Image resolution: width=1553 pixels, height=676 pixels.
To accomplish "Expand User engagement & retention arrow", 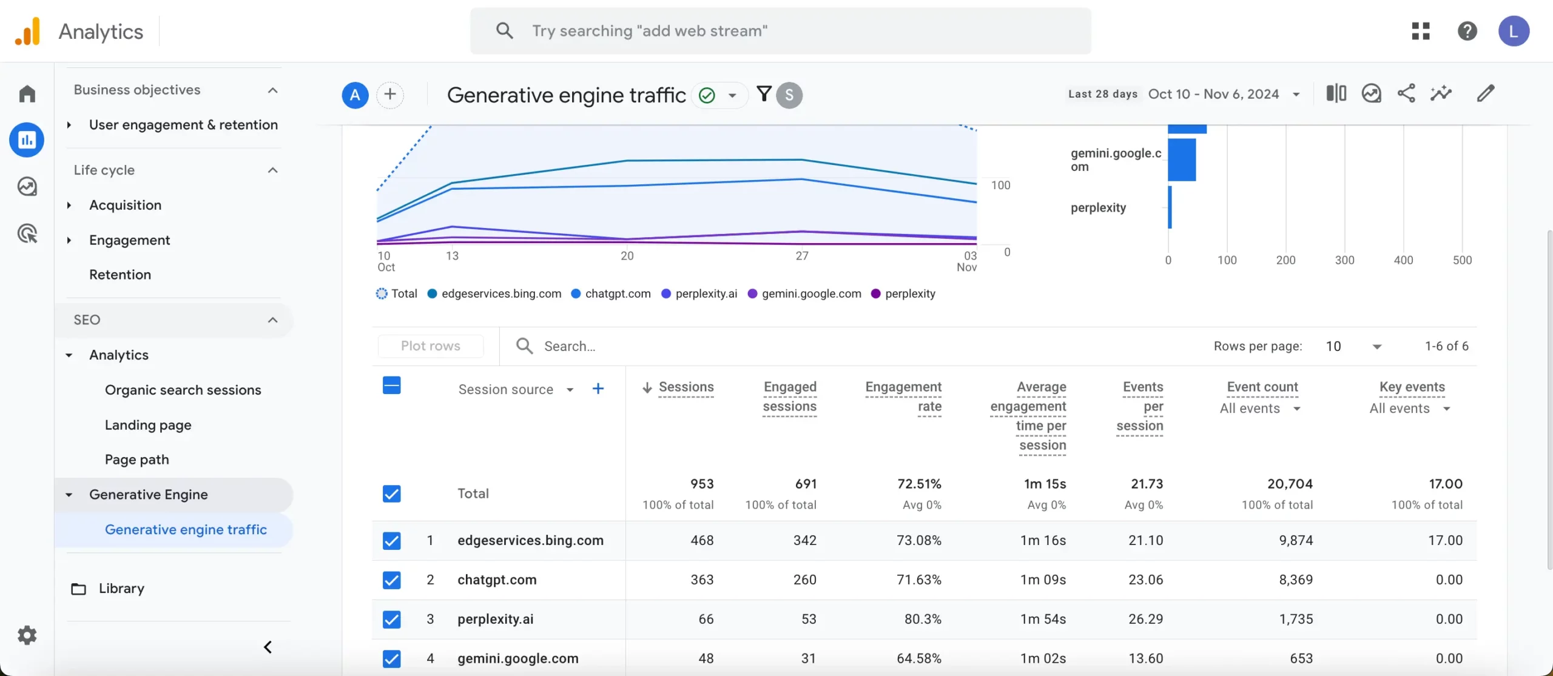I will (x=69, y=125).
